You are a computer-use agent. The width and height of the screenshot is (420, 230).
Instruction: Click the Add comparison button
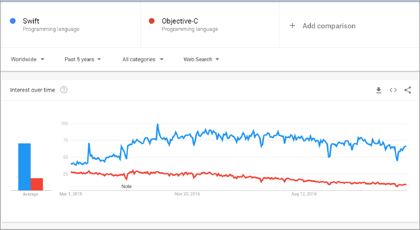(x=329, y=26)
